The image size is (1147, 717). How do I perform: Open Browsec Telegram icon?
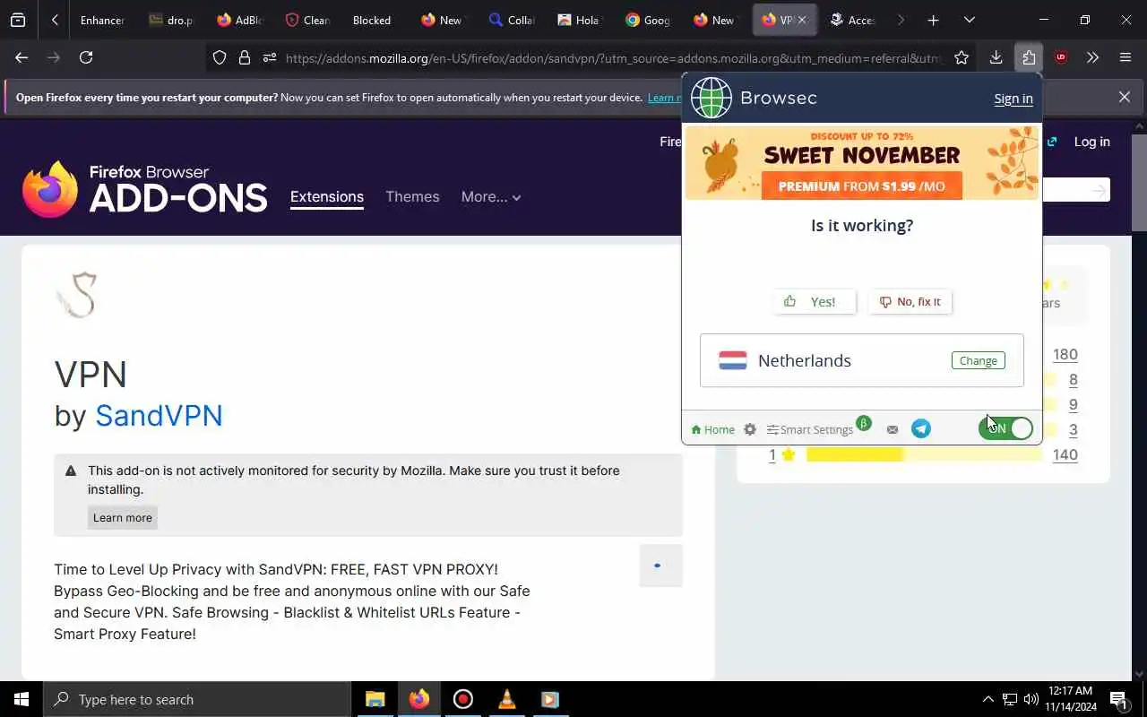[921, 428]
